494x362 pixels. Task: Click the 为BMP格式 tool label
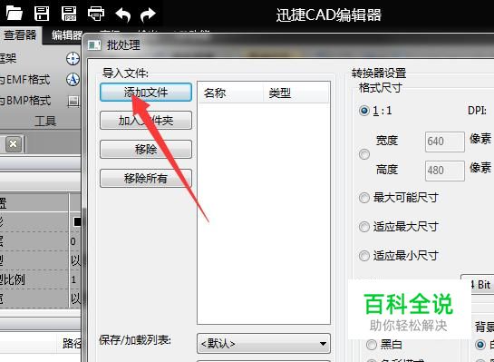25,101
